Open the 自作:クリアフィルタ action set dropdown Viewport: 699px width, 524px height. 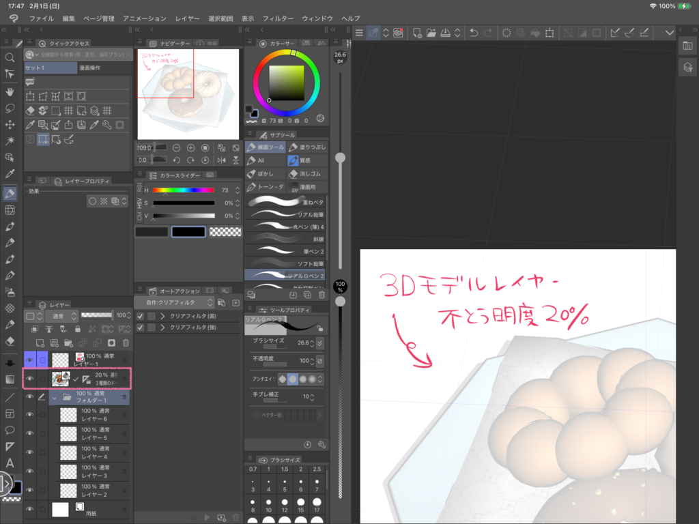point(180,302)
